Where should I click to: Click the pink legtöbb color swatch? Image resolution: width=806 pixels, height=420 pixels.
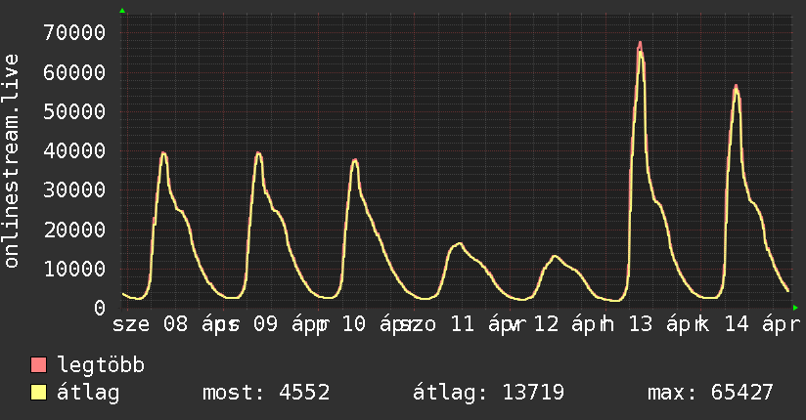[38, 364]
